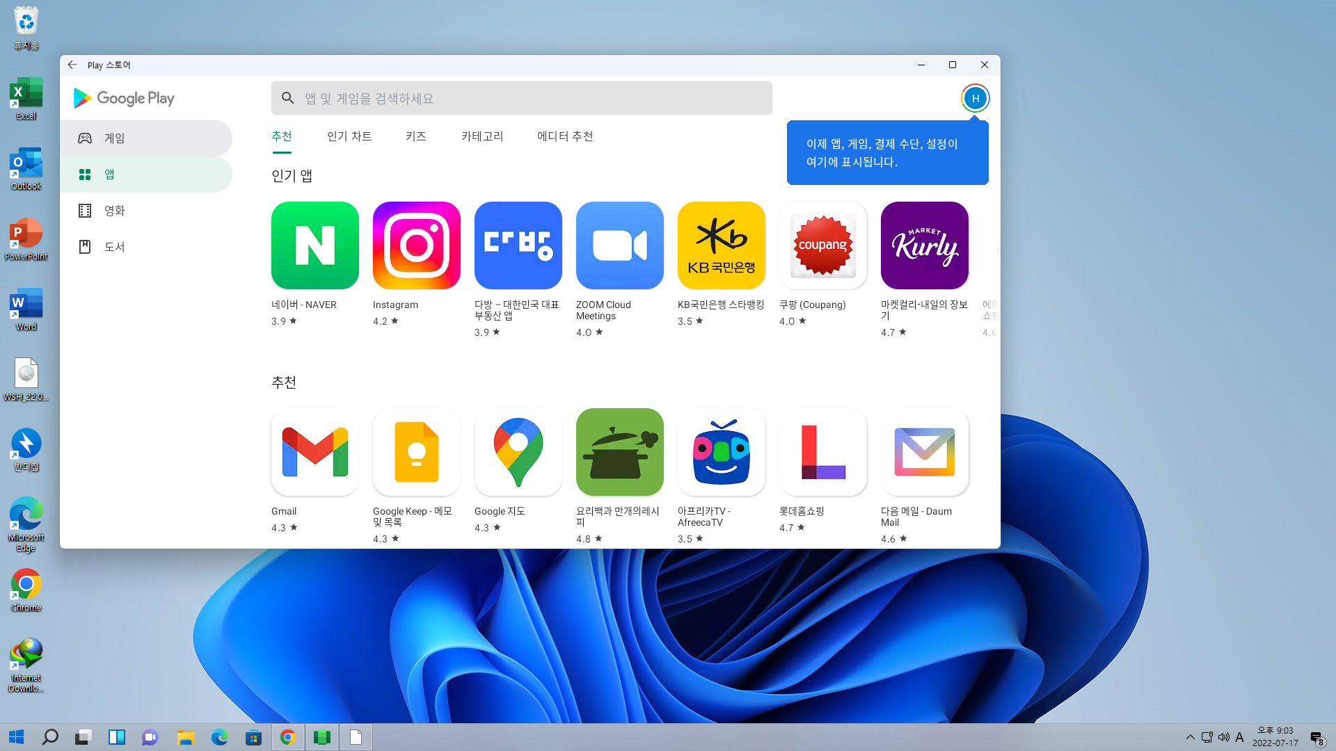Open the ZOOM Cloud Meetings app icon
Screen dimensions: 1336x751
620,245
